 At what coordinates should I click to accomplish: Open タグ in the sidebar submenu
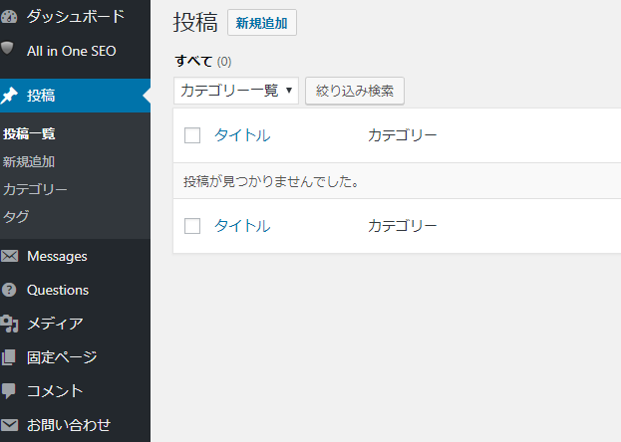pos(16,216)
